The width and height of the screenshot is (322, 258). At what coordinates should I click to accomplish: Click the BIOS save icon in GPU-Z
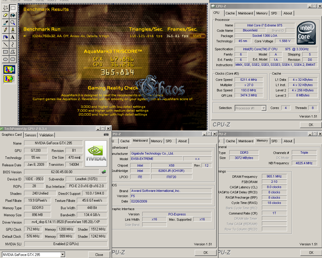coord(104,172)
